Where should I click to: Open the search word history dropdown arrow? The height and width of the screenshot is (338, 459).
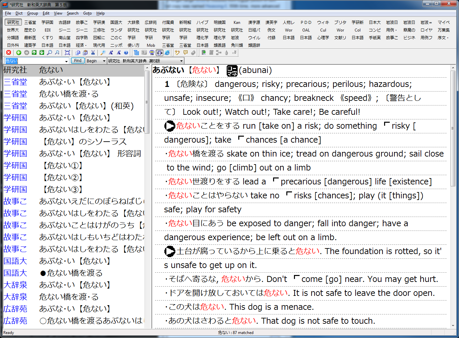pyautogui.click(x=66, y=61)
